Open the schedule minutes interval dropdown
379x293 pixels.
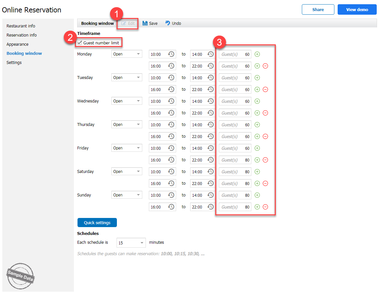(x=142, y=243)
